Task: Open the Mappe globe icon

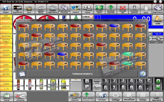Action: click(6, 9)
